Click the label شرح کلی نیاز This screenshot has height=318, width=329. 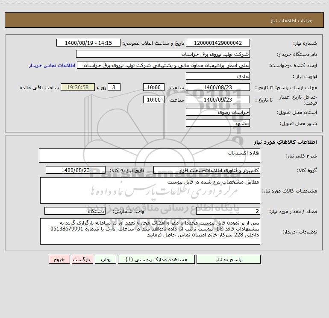click(x=302, y=156)
